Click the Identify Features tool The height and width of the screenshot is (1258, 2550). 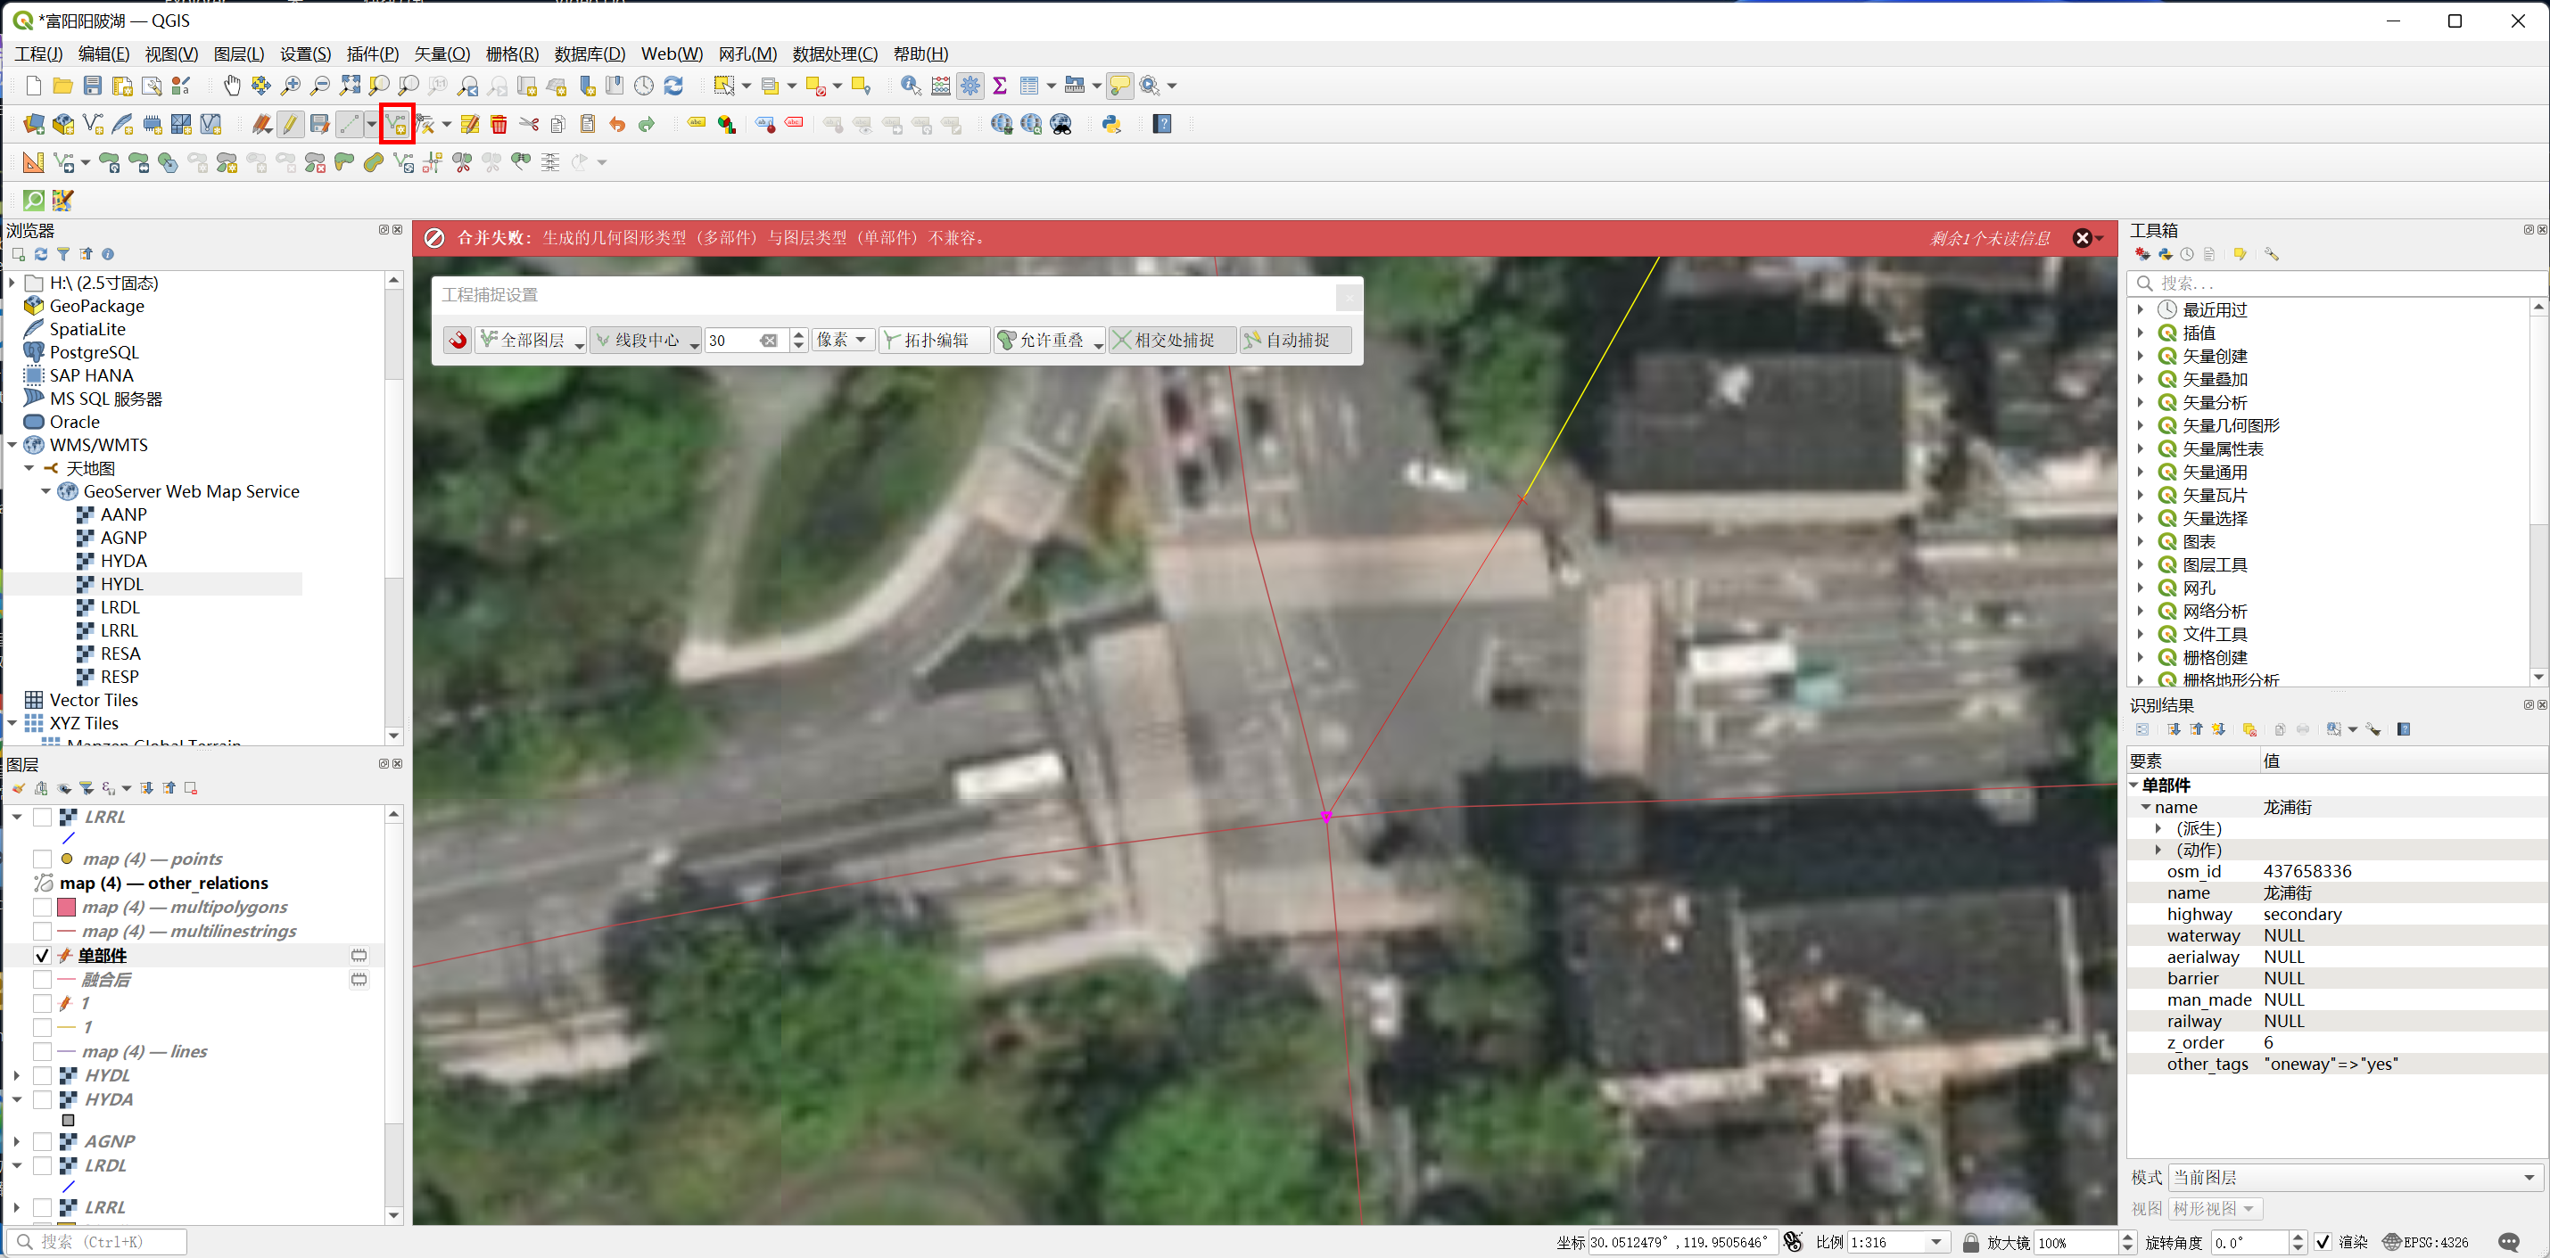pos(911,86)
